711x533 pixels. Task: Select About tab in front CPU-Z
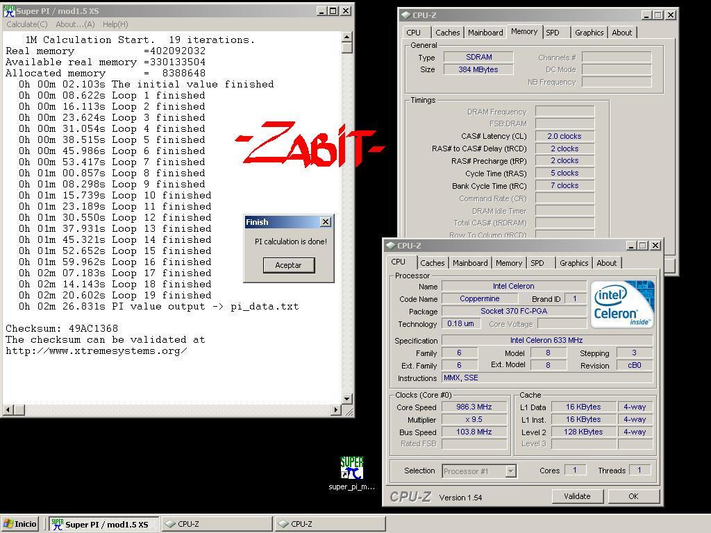(x=607, y=263)
